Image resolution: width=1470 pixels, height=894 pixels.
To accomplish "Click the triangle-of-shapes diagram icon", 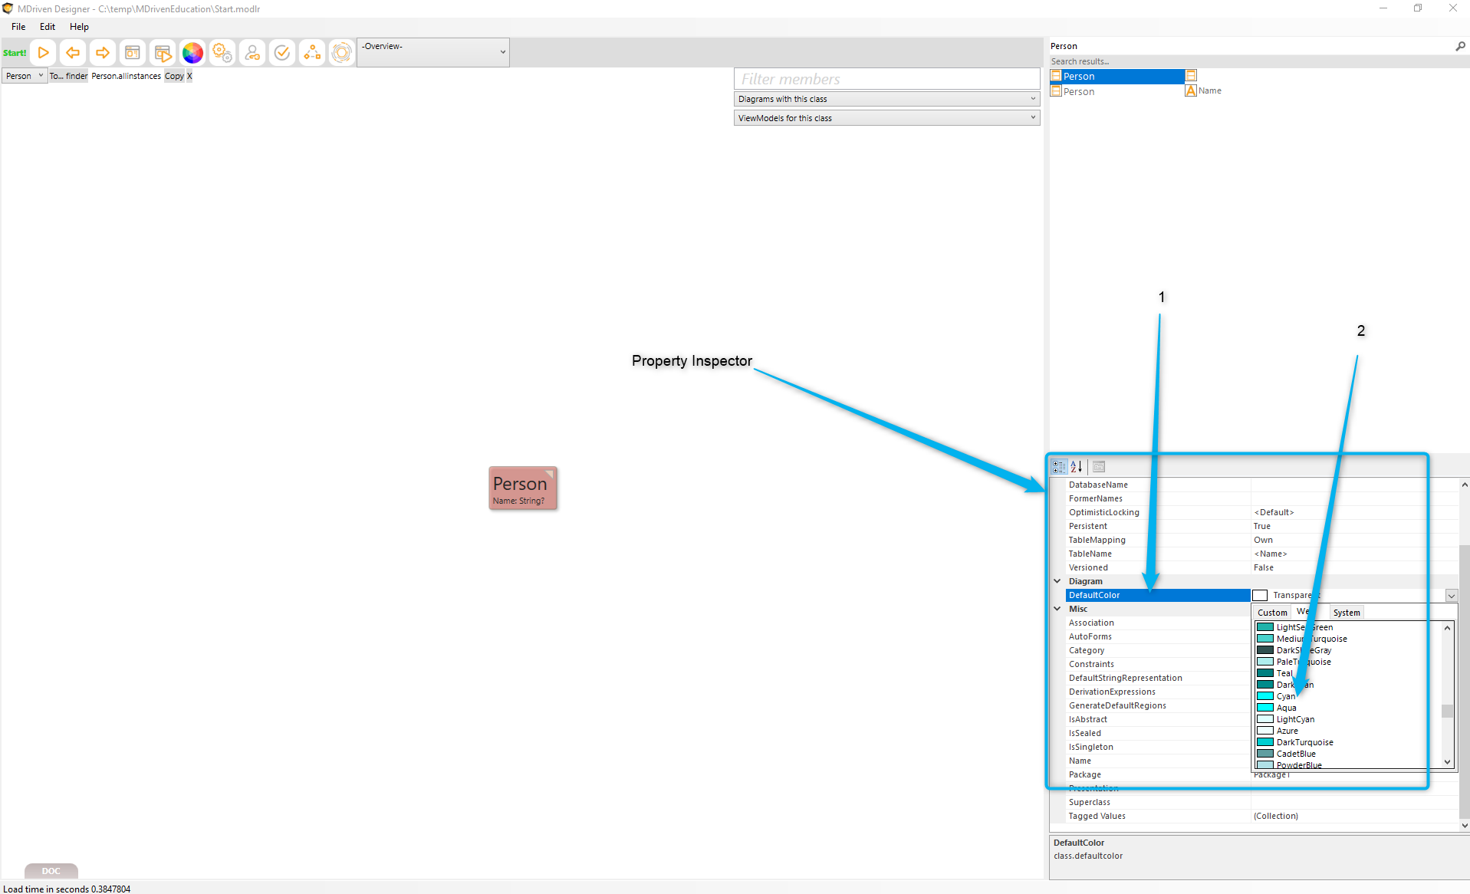I will pos(312,53).
